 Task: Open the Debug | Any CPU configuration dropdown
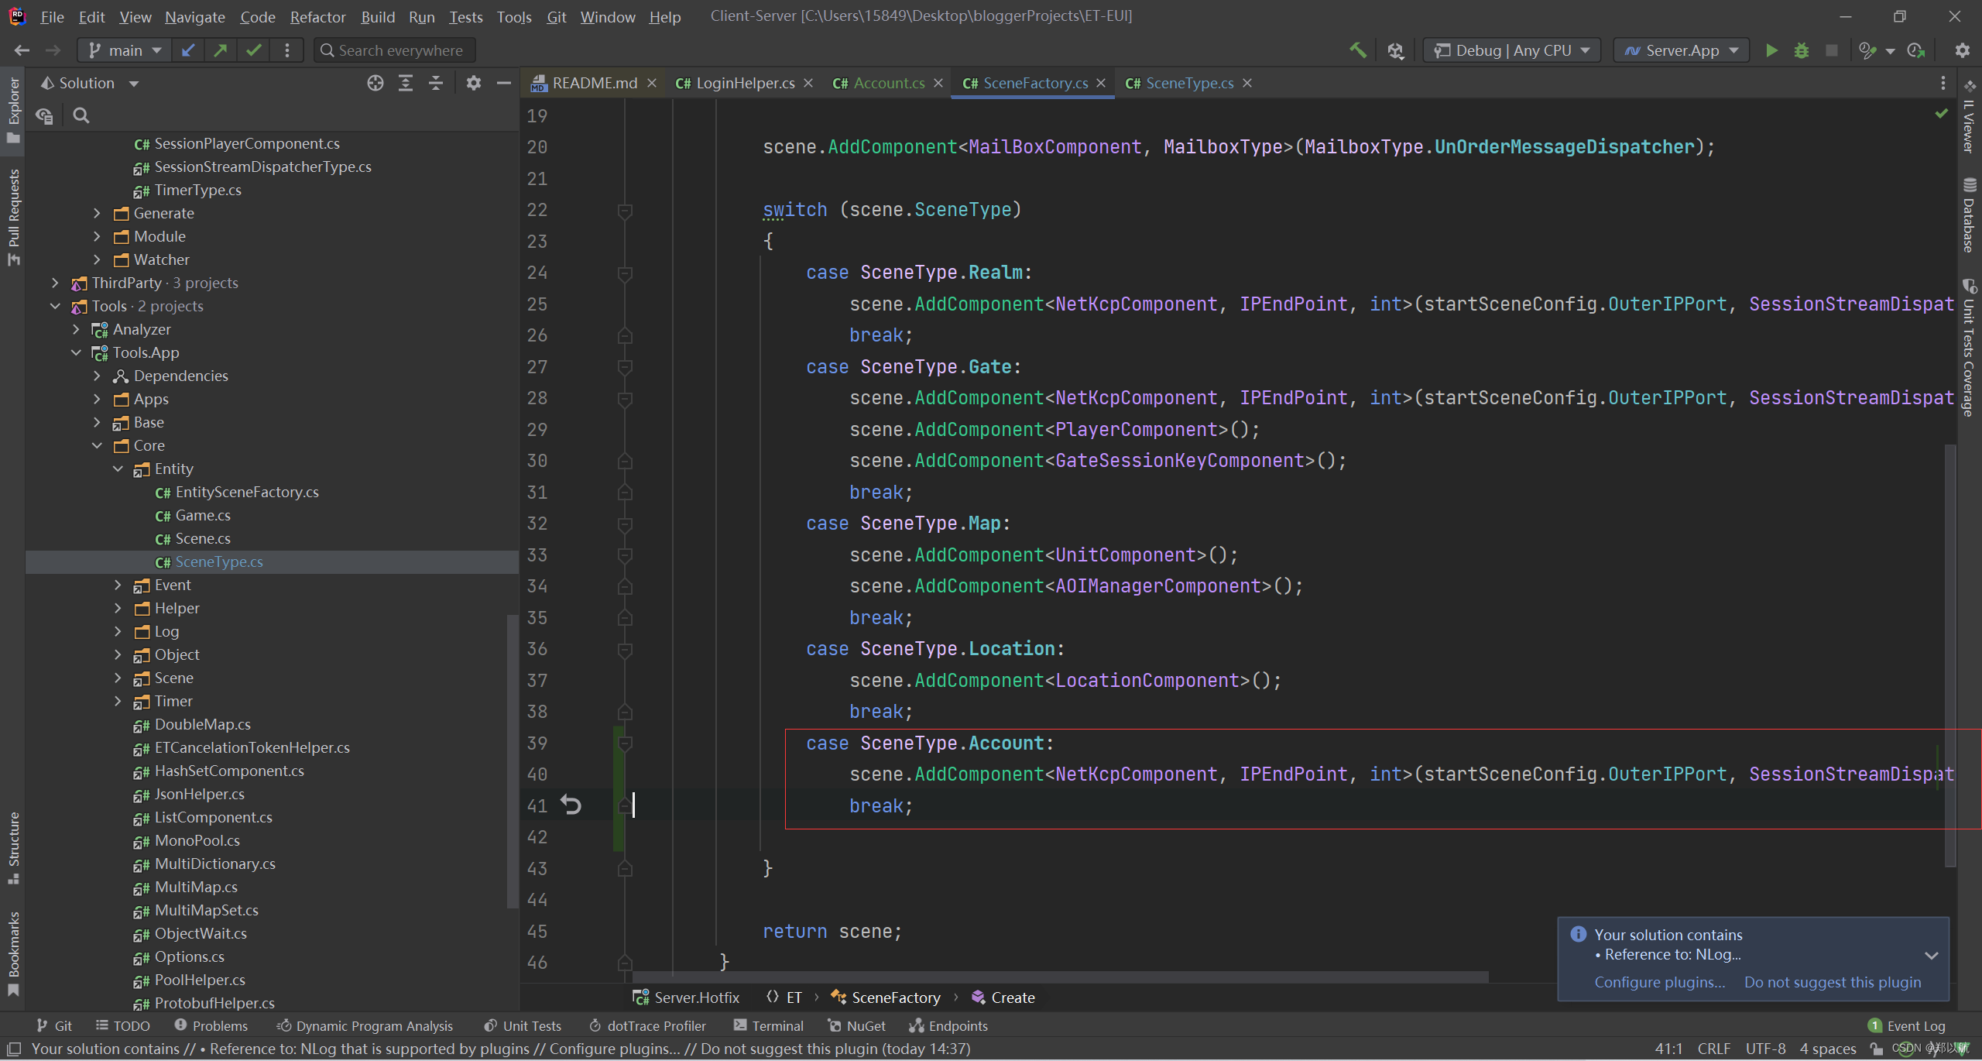(1512, 50)
